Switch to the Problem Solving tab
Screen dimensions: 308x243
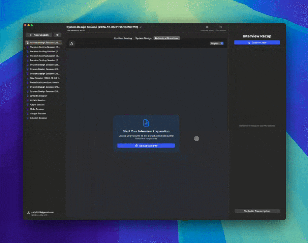coord(123,38)
